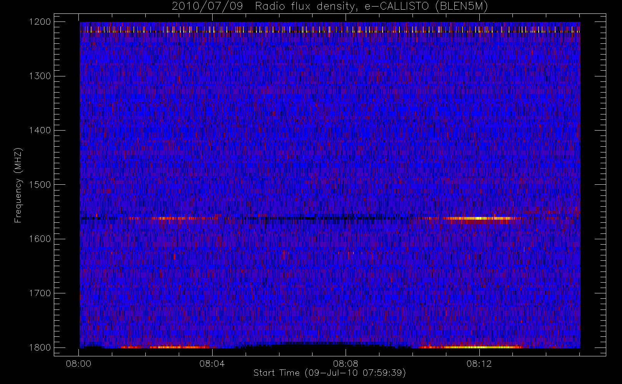Click the "Frequency (MHZ)" y-axis label
Viewport: 622px width, 384px height.
click(x=18, y=185)
